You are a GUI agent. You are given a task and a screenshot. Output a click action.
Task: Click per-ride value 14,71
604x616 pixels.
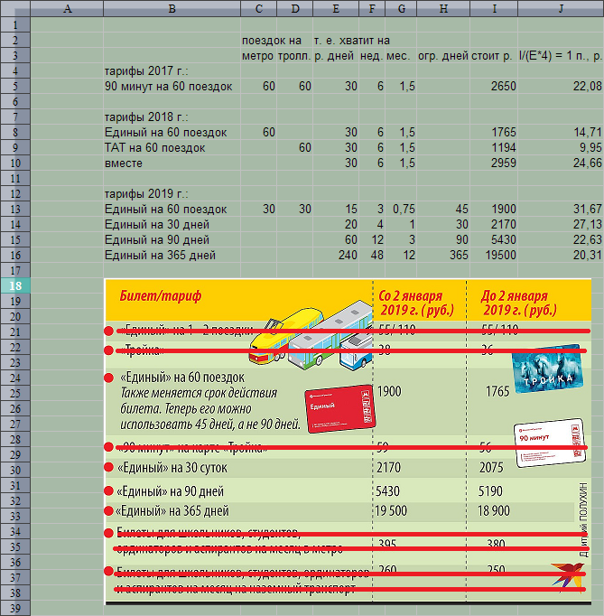pyautogui.click(x=561, y=133)
